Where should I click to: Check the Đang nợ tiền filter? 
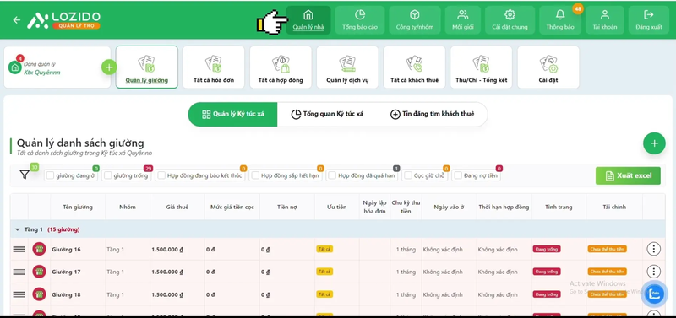click(x=458, y=175)
